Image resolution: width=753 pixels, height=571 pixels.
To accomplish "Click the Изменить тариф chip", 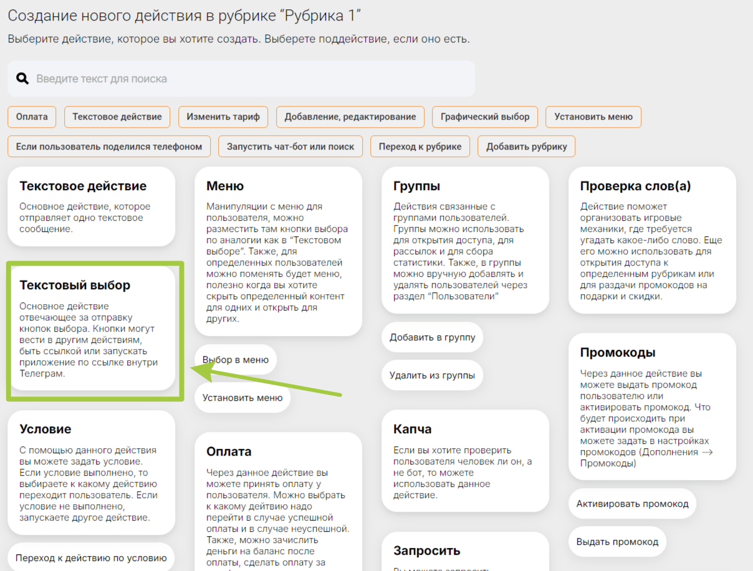I will click(x=223, y=117).
